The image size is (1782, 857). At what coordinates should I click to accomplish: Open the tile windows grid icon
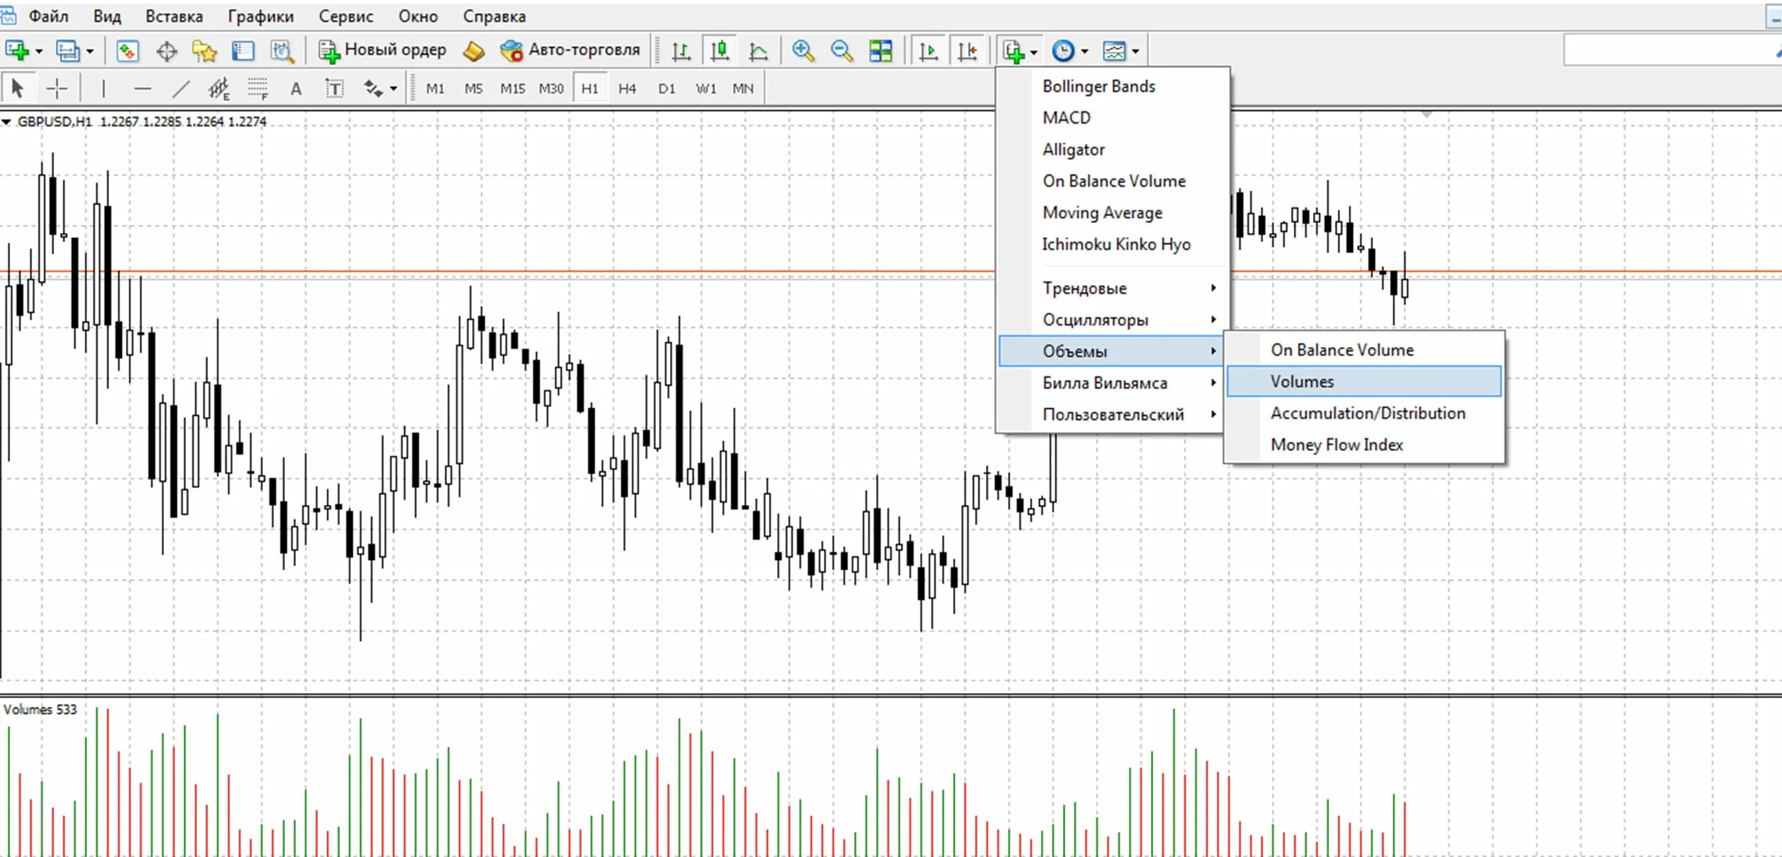(x=880, y=51)
